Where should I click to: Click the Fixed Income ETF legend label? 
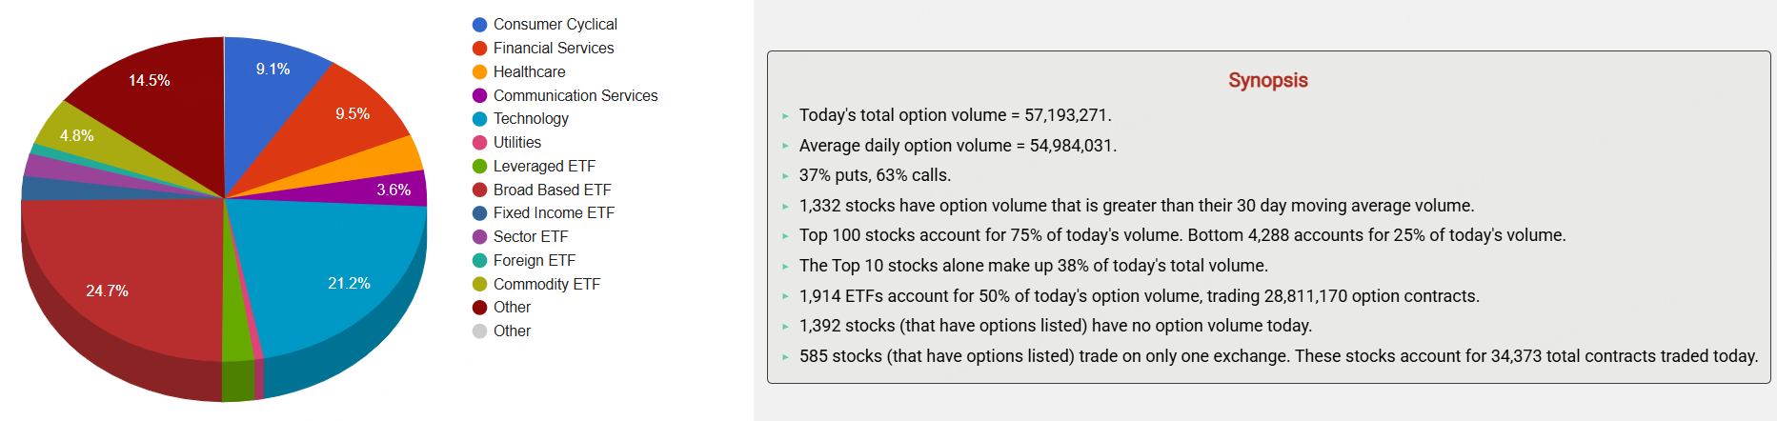coord(553,212)
